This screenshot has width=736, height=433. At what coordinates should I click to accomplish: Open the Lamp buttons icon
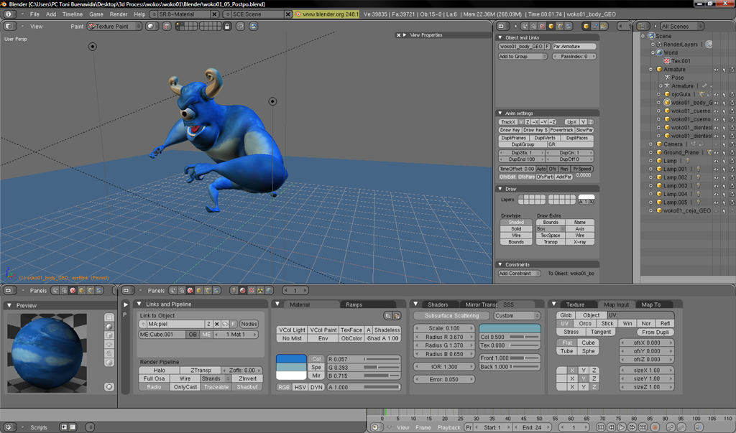[234, 290]
